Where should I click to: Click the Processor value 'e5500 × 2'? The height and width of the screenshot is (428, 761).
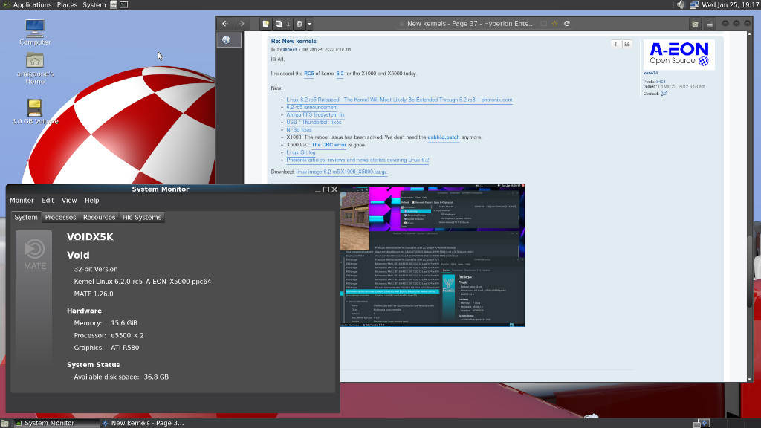click(x=127, y=335)
